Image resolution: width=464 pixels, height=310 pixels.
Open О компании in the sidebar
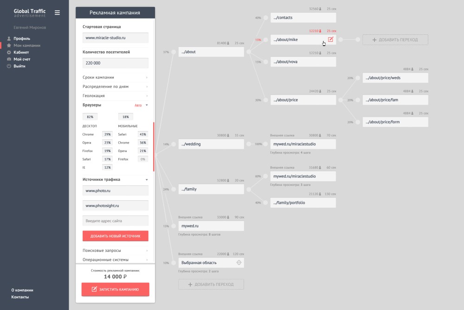[22, 290]
